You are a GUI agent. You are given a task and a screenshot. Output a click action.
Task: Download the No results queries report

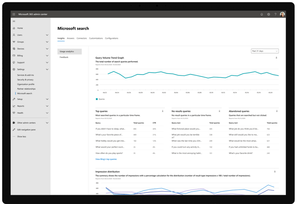pos(219,111)
